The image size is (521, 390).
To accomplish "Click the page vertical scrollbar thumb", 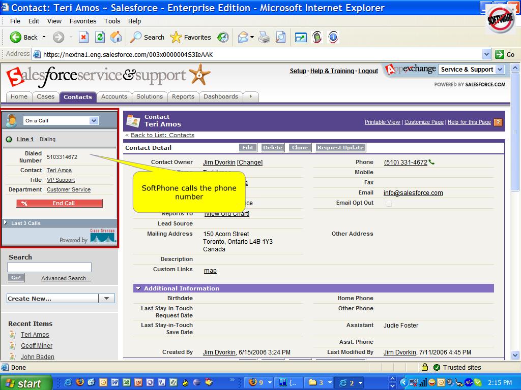I will pos(515,132).
